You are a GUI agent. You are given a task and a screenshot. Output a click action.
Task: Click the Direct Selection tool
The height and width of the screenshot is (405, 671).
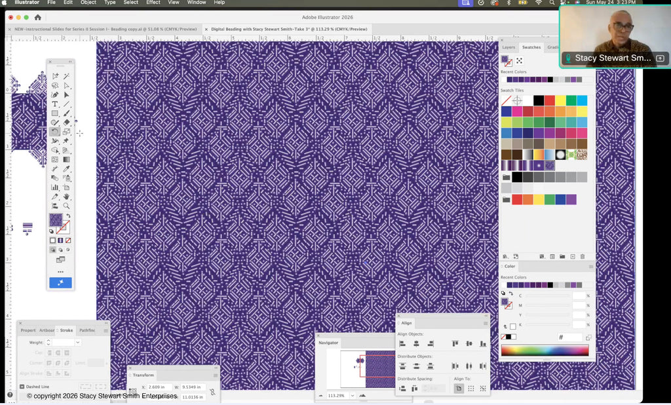(66, 86)
